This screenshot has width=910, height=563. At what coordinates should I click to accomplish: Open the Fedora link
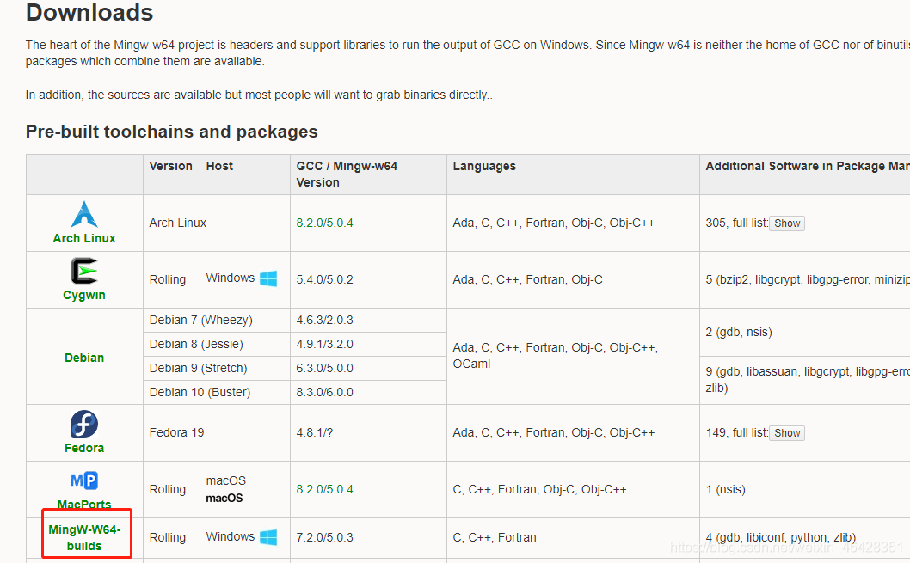[84, 448]
